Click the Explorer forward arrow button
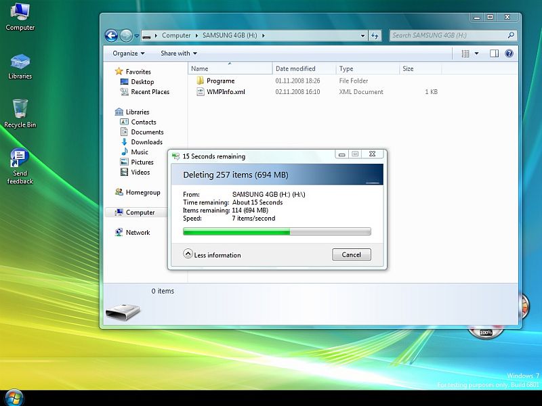This screenshot has width=542, height=406. coord(126,36)
